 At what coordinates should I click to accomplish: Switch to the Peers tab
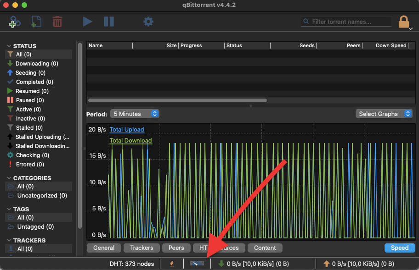point(176,248)
